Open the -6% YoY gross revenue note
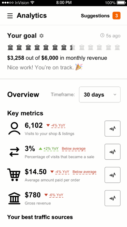 click(56, 195)
